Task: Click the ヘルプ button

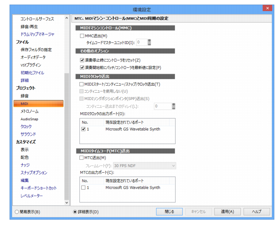Action: point(257,212)
